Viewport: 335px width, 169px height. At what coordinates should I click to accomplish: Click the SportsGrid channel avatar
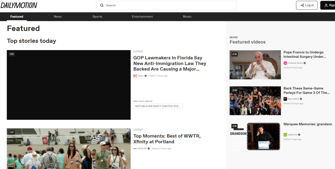point(285,99)
